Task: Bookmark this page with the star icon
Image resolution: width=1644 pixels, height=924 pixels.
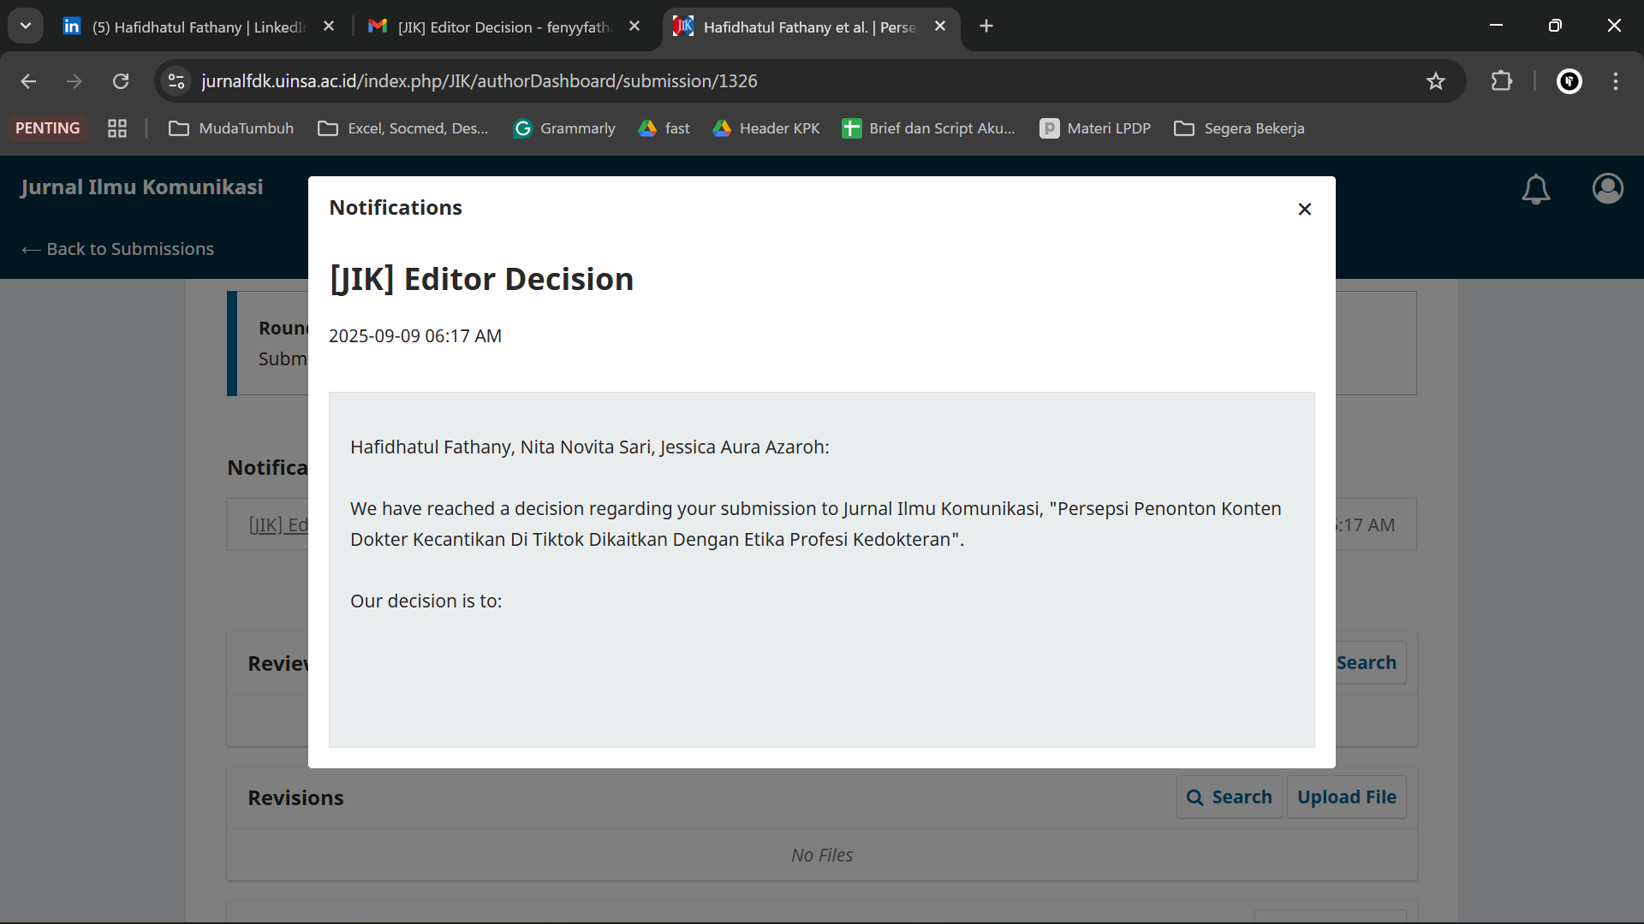Action: tap(1435, 81)
